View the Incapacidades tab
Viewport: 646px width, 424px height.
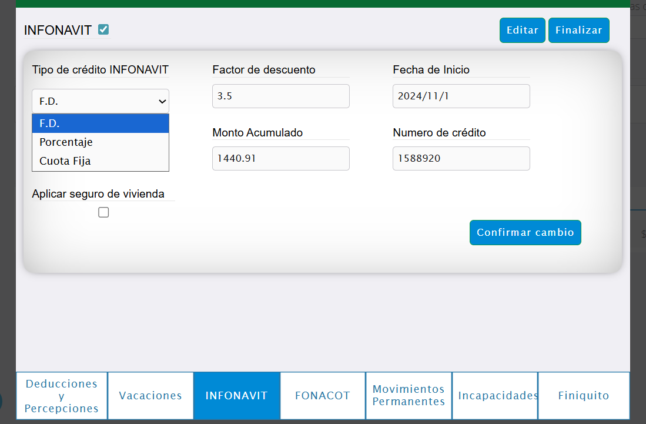[x=495, y=396]
